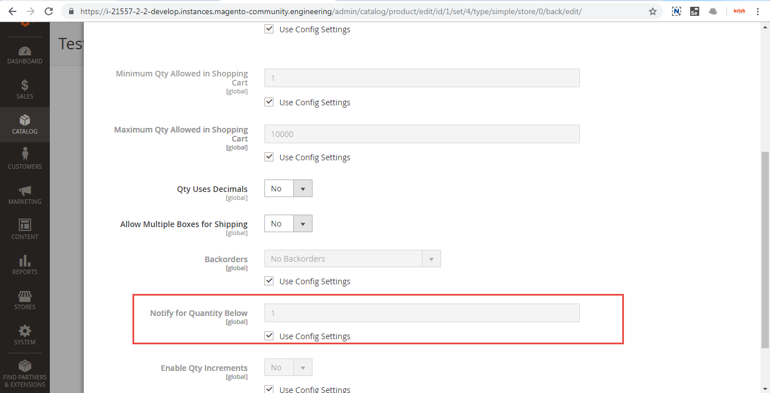Click the Qty Uses Decimals label
Screen dimensions: 770x393
[212, 189]
